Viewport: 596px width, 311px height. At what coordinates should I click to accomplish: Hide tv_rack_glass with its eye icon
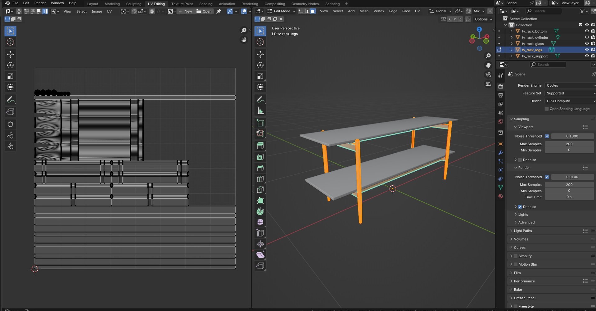(587, 44)
